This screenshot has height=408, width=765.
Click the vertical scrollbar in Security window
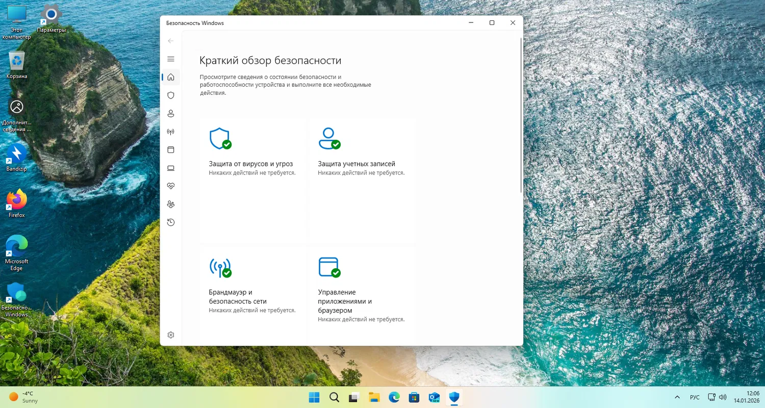[521, 115]
